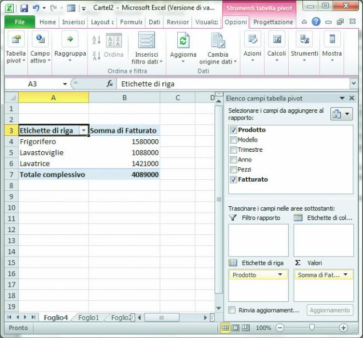The width and height of the screenshot is (363, 338).
Task: Uncheck the Prodotto field checkbox
Action: [x=233, y=130]
